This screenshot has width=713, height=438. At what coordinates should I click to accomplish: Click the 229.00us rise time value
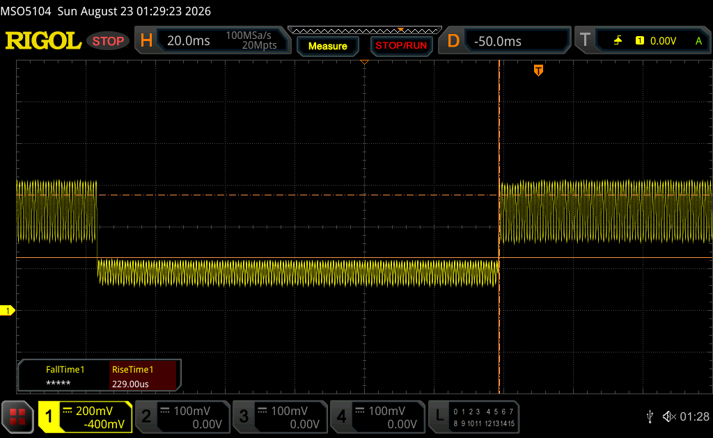(x=130, y=384)
